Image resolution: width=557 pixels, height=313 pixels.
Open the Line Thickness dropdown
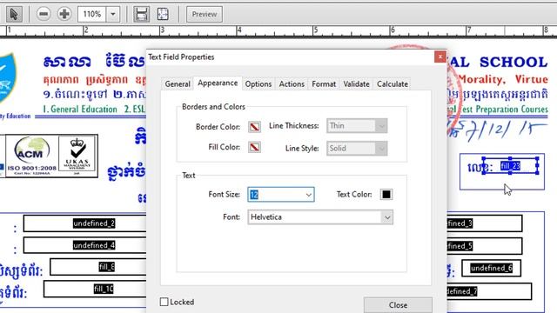coord(357,126)
